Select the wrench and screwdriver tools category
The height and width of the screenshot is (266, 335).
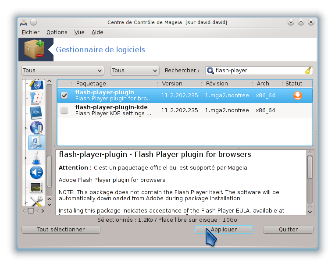point(36,201)
